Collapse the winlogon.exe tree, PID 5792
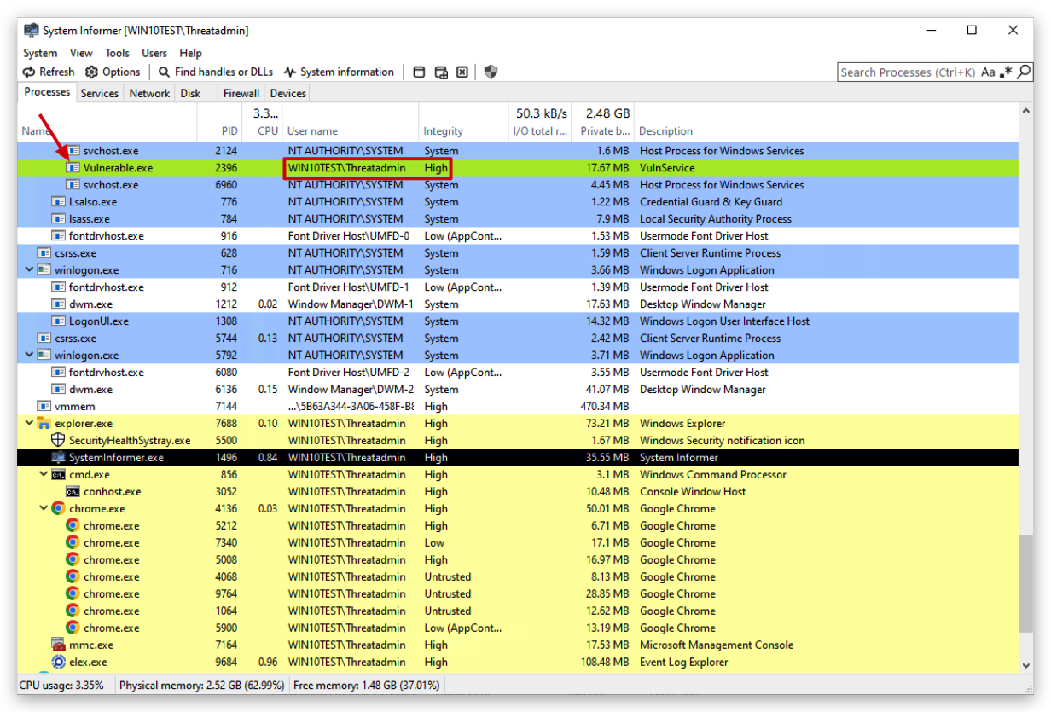 point(30,356)
